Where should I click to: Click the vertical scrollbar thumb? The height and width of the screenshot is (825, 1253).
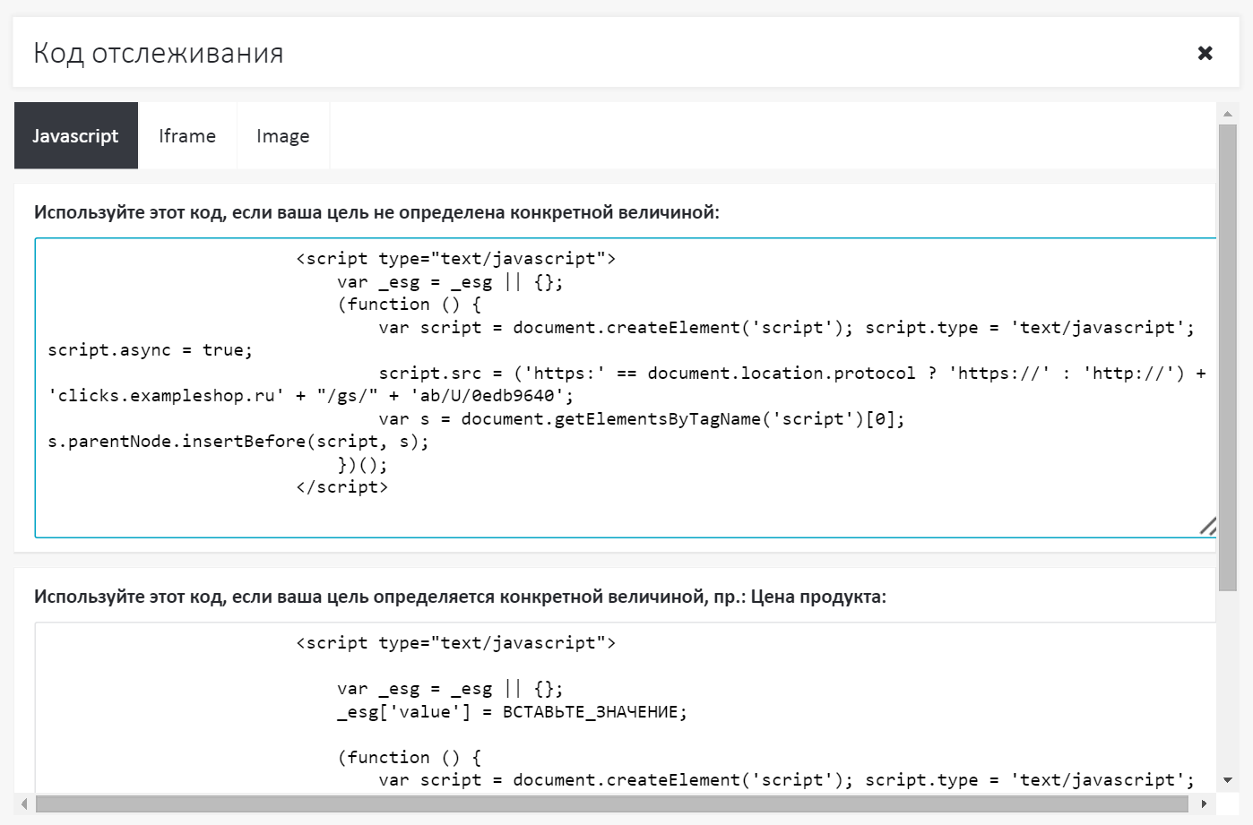[1227, 358]
